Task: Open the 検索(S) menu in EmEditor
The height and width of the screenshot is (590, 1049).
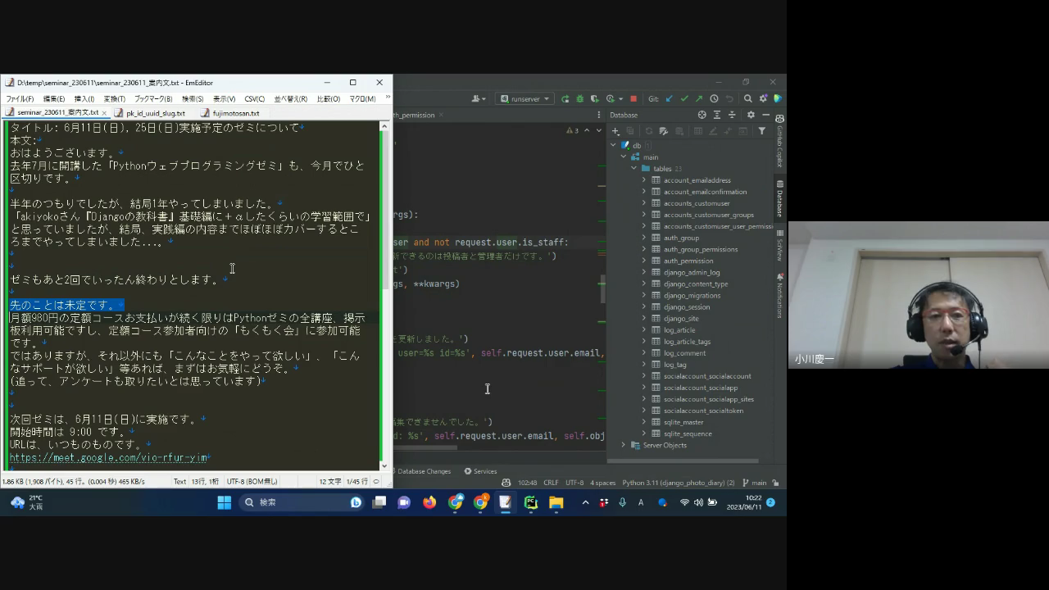Action: 193,99
